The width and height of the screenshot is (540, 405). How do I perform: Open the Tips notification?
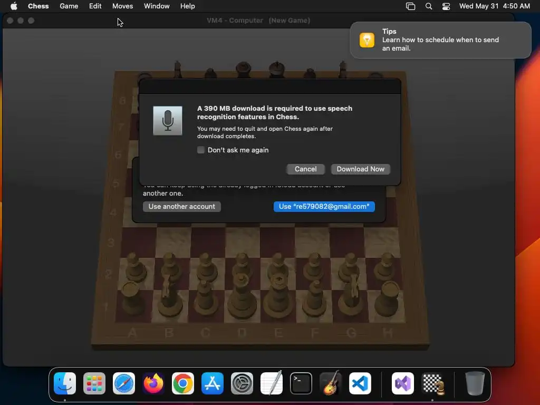coord(440,40)
